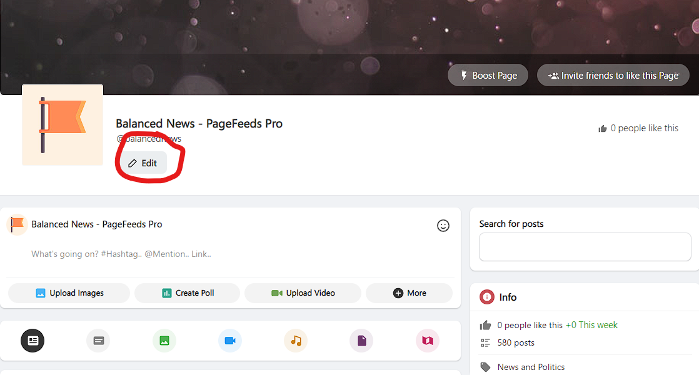Filter posts by photos icon
This screenshot has height=375, width=699.
(x=164, y=341)
